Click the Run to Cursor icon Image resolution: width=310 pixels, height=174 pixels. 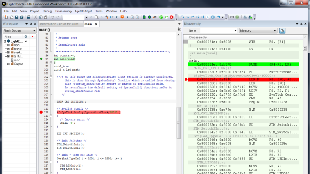coord(202,17)
